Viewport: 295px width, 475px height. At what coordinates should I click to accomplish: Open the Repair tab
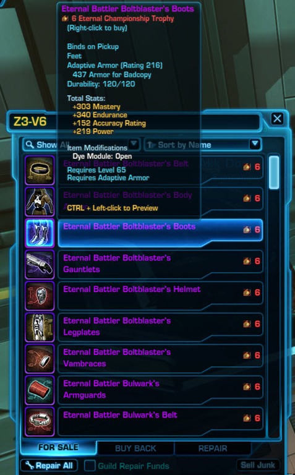213,448
